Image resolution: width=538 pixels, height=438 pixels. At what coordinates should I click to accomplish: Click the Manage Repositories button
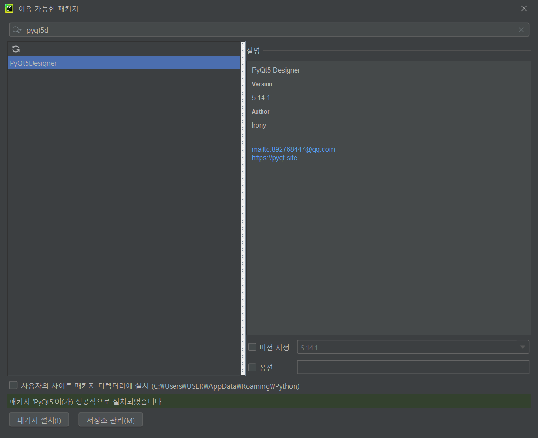pos(110,420)
